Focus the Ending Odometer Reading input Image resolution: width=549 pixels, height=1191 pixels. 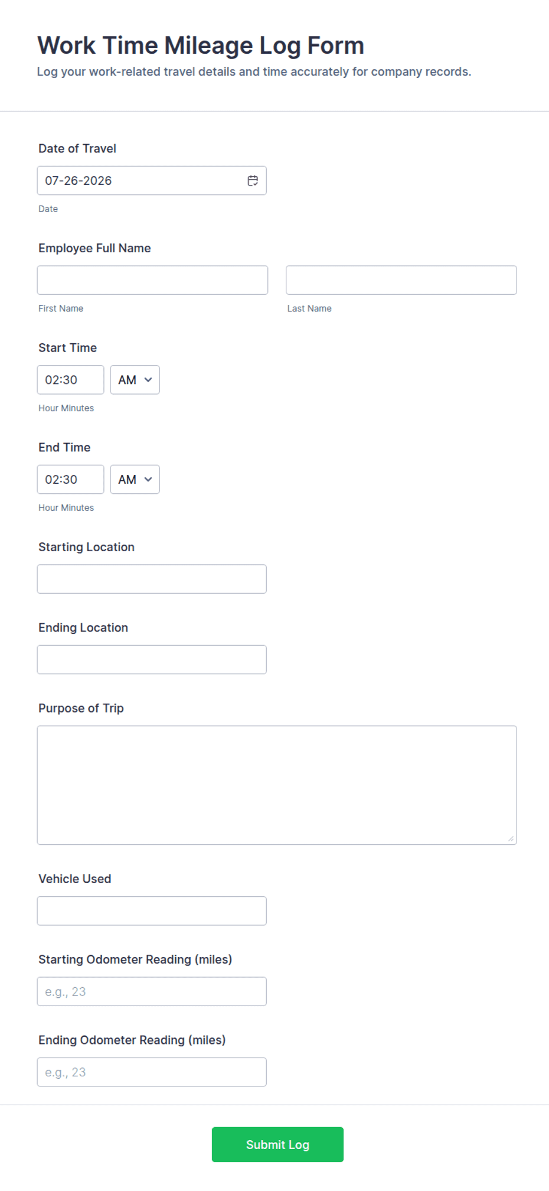[152, 1072]
